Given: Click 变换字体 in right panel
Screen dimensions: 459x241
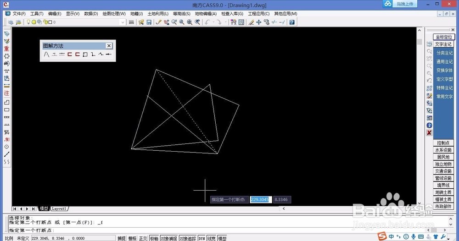Looking at the screenshot, I should pos(444,71).
